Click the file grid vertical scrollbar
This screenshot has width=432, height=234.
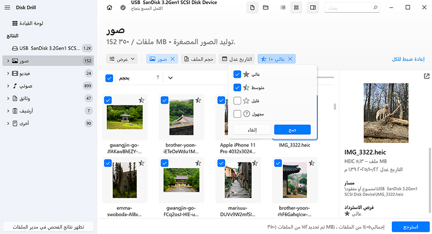(x=335, y=107)
